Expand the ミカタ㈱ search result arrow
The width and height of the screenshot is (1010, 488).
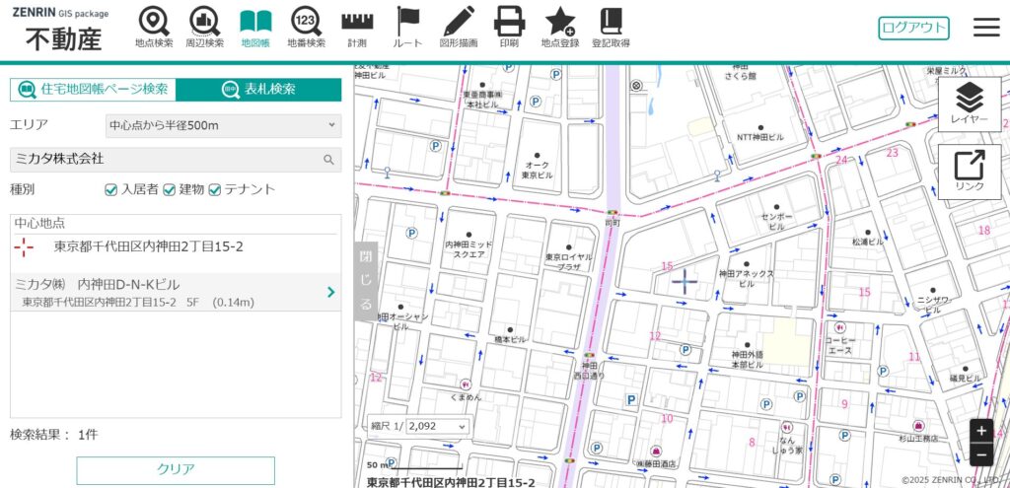tap(330, 292)
